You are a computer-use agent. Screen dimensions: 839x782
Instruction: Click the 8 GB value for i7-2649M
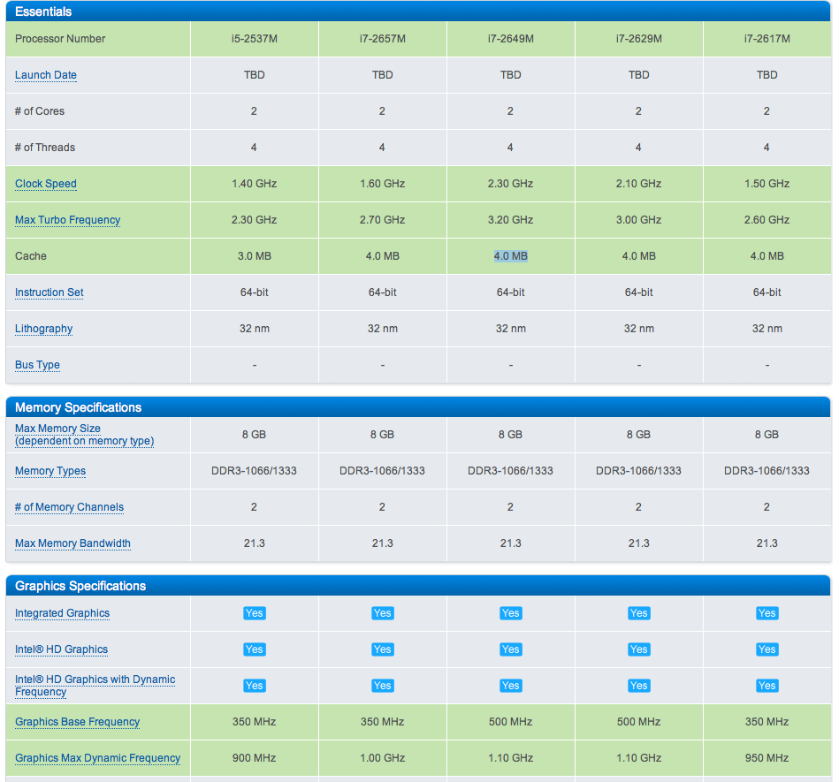510,435
